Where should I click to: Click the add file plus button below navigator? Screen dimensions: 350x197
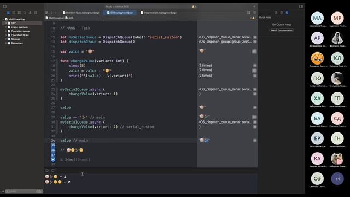tap(3, 191)
